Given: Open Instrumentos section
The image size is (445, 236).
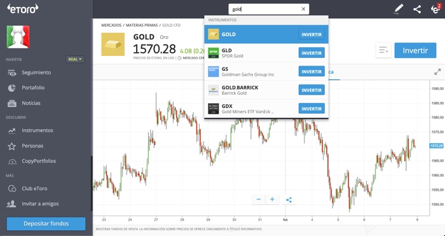Looking at the screenshot, I should tap(38, 130).
